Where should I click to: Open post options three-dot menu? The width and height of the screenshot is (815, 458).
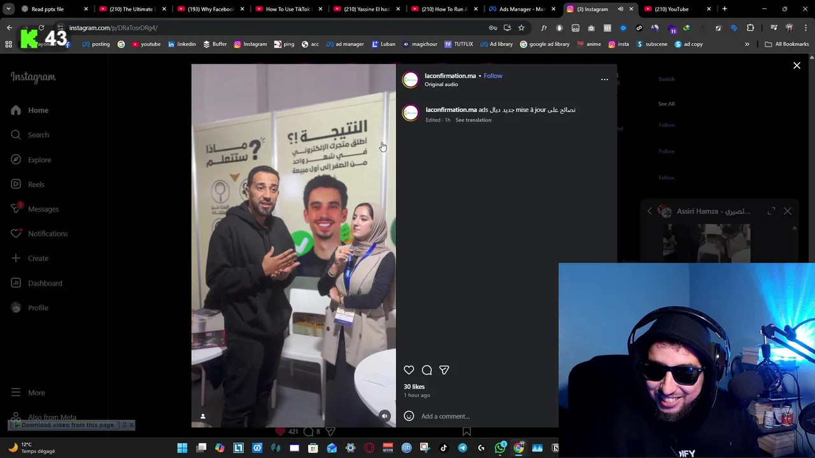(x=604, y=80)
